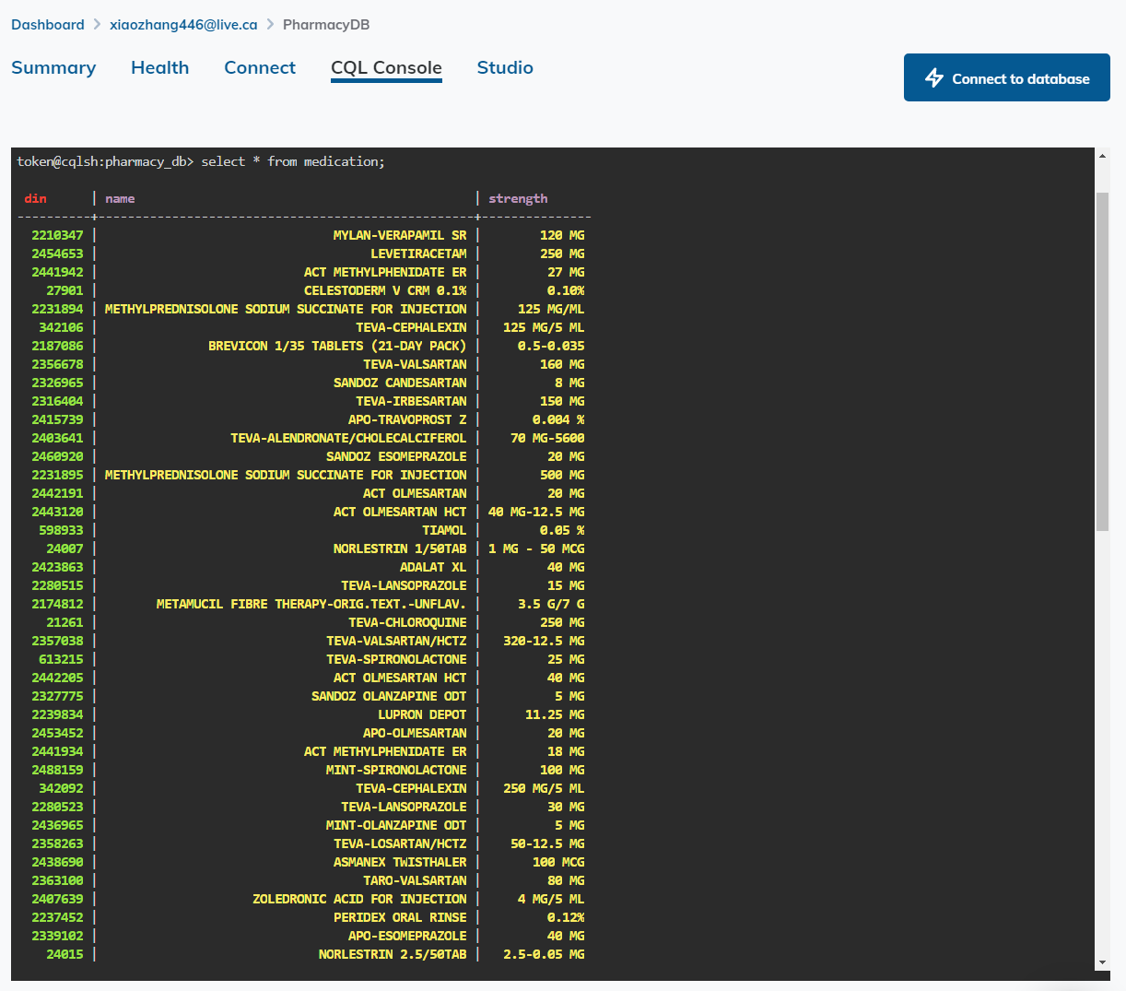Click strength value 40 MG-12.5 MG

[x=536, y=512]
